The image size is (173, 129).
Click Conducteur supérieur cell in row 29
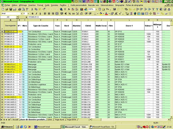point(41,85)
